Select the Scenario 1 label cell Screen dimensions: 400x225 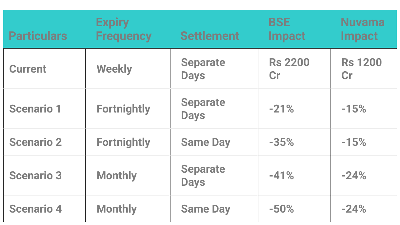[x=35, y=109]
